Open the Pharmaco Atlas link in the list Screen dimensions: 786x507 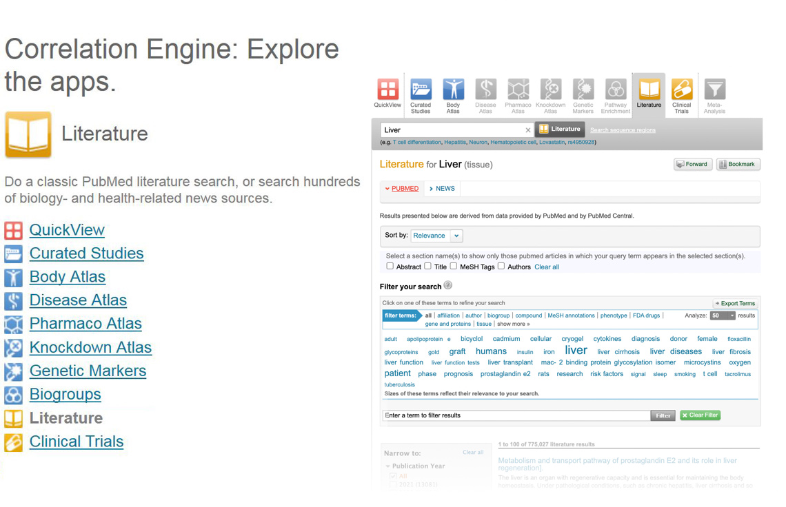[x=85, y=324]
